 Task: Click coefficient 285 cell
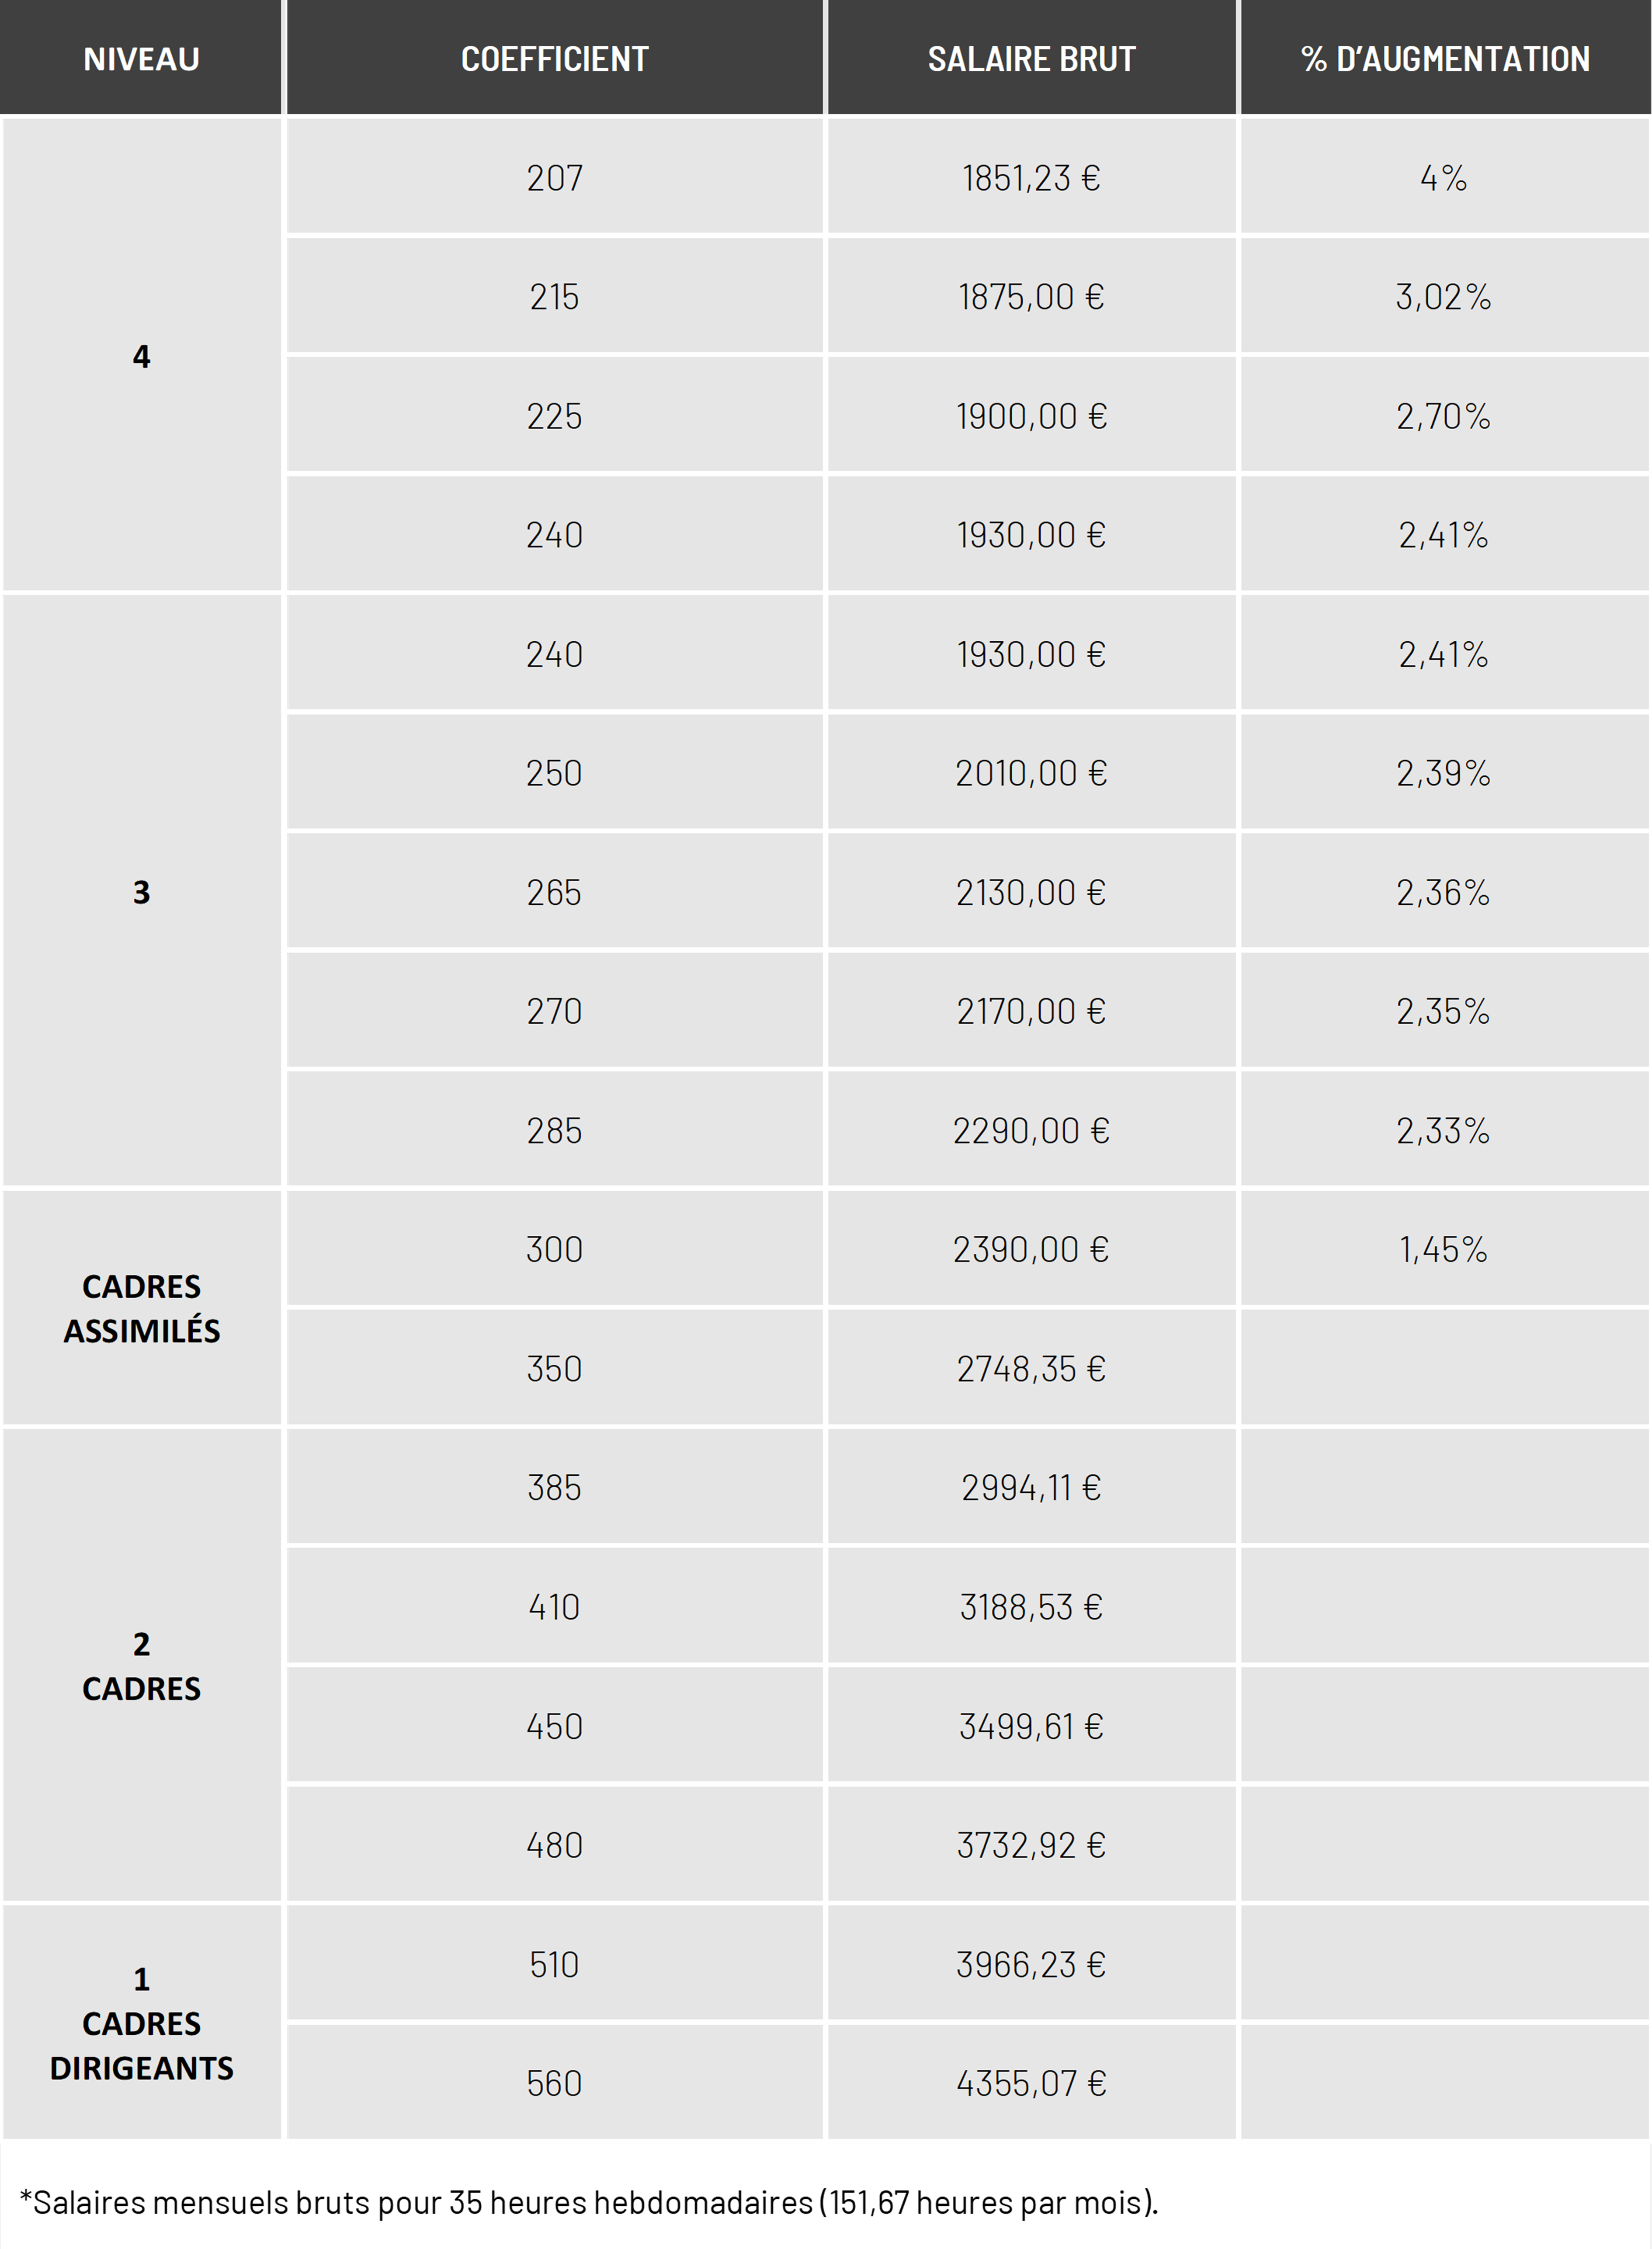pyautogui.click(x=555, y=1130)
